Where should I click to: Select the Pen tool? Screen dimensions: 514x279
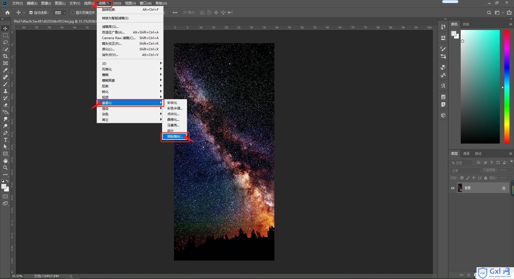coord(5,133)
